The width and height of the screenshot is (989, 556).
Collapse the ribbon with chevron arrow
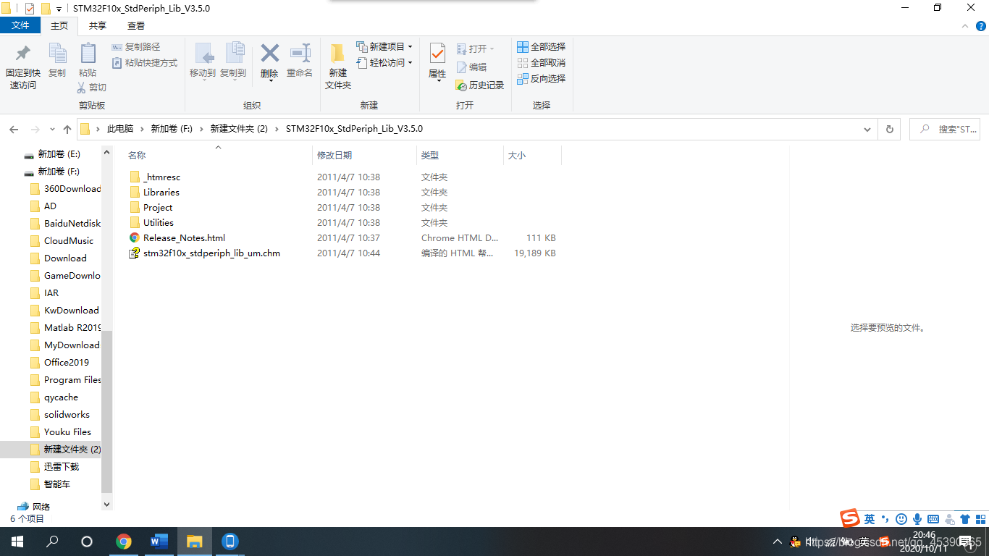(964, 25)
